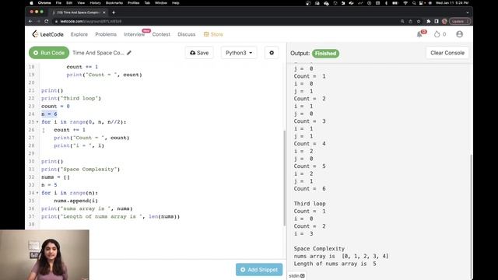498x280 pixels.
Task: Open Spotlight search in menu bar
Action: [x=414, y=3]
